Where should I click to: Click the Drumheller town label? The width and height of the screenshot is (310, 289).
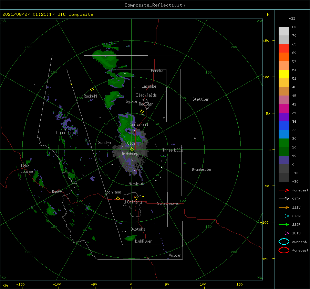click(202, 169)
